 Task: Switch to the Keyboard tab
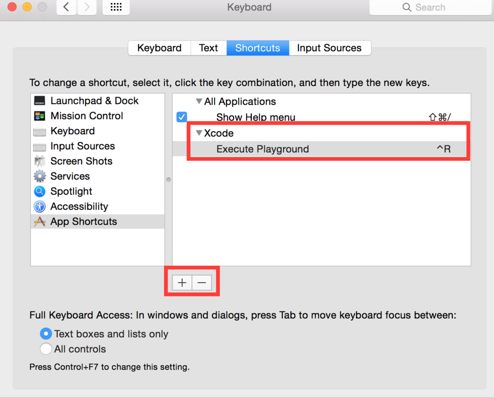(x=159, y=48)
